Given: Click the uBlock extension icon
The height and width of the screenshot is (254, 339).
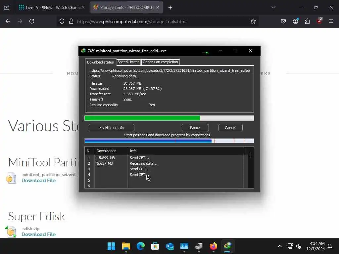Looking at the screenshot, I should pyautogui.click(x=319, y=21).
